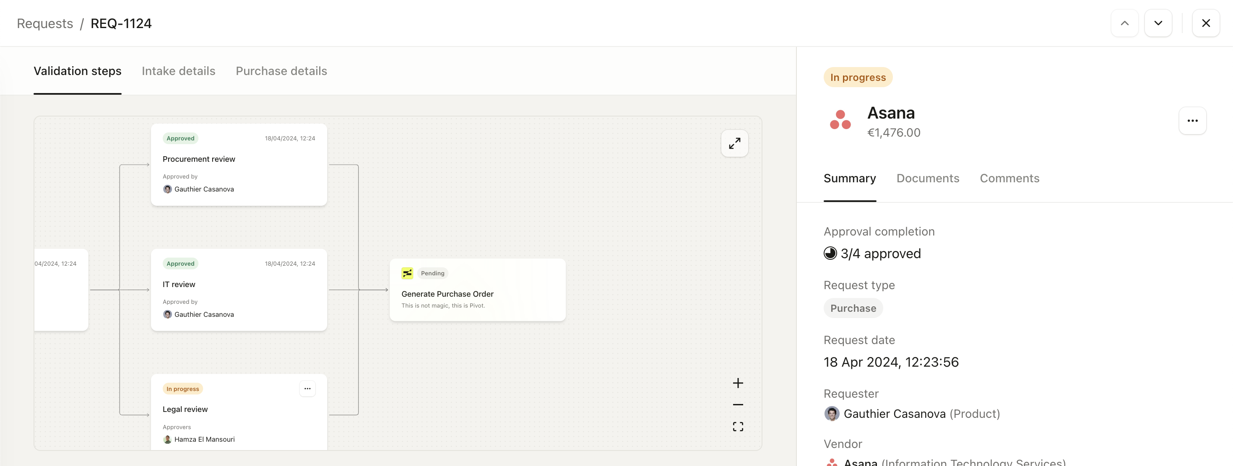1233x466 pixels.
Task: Select the Procurement review step card
Action: pos(238,165)
